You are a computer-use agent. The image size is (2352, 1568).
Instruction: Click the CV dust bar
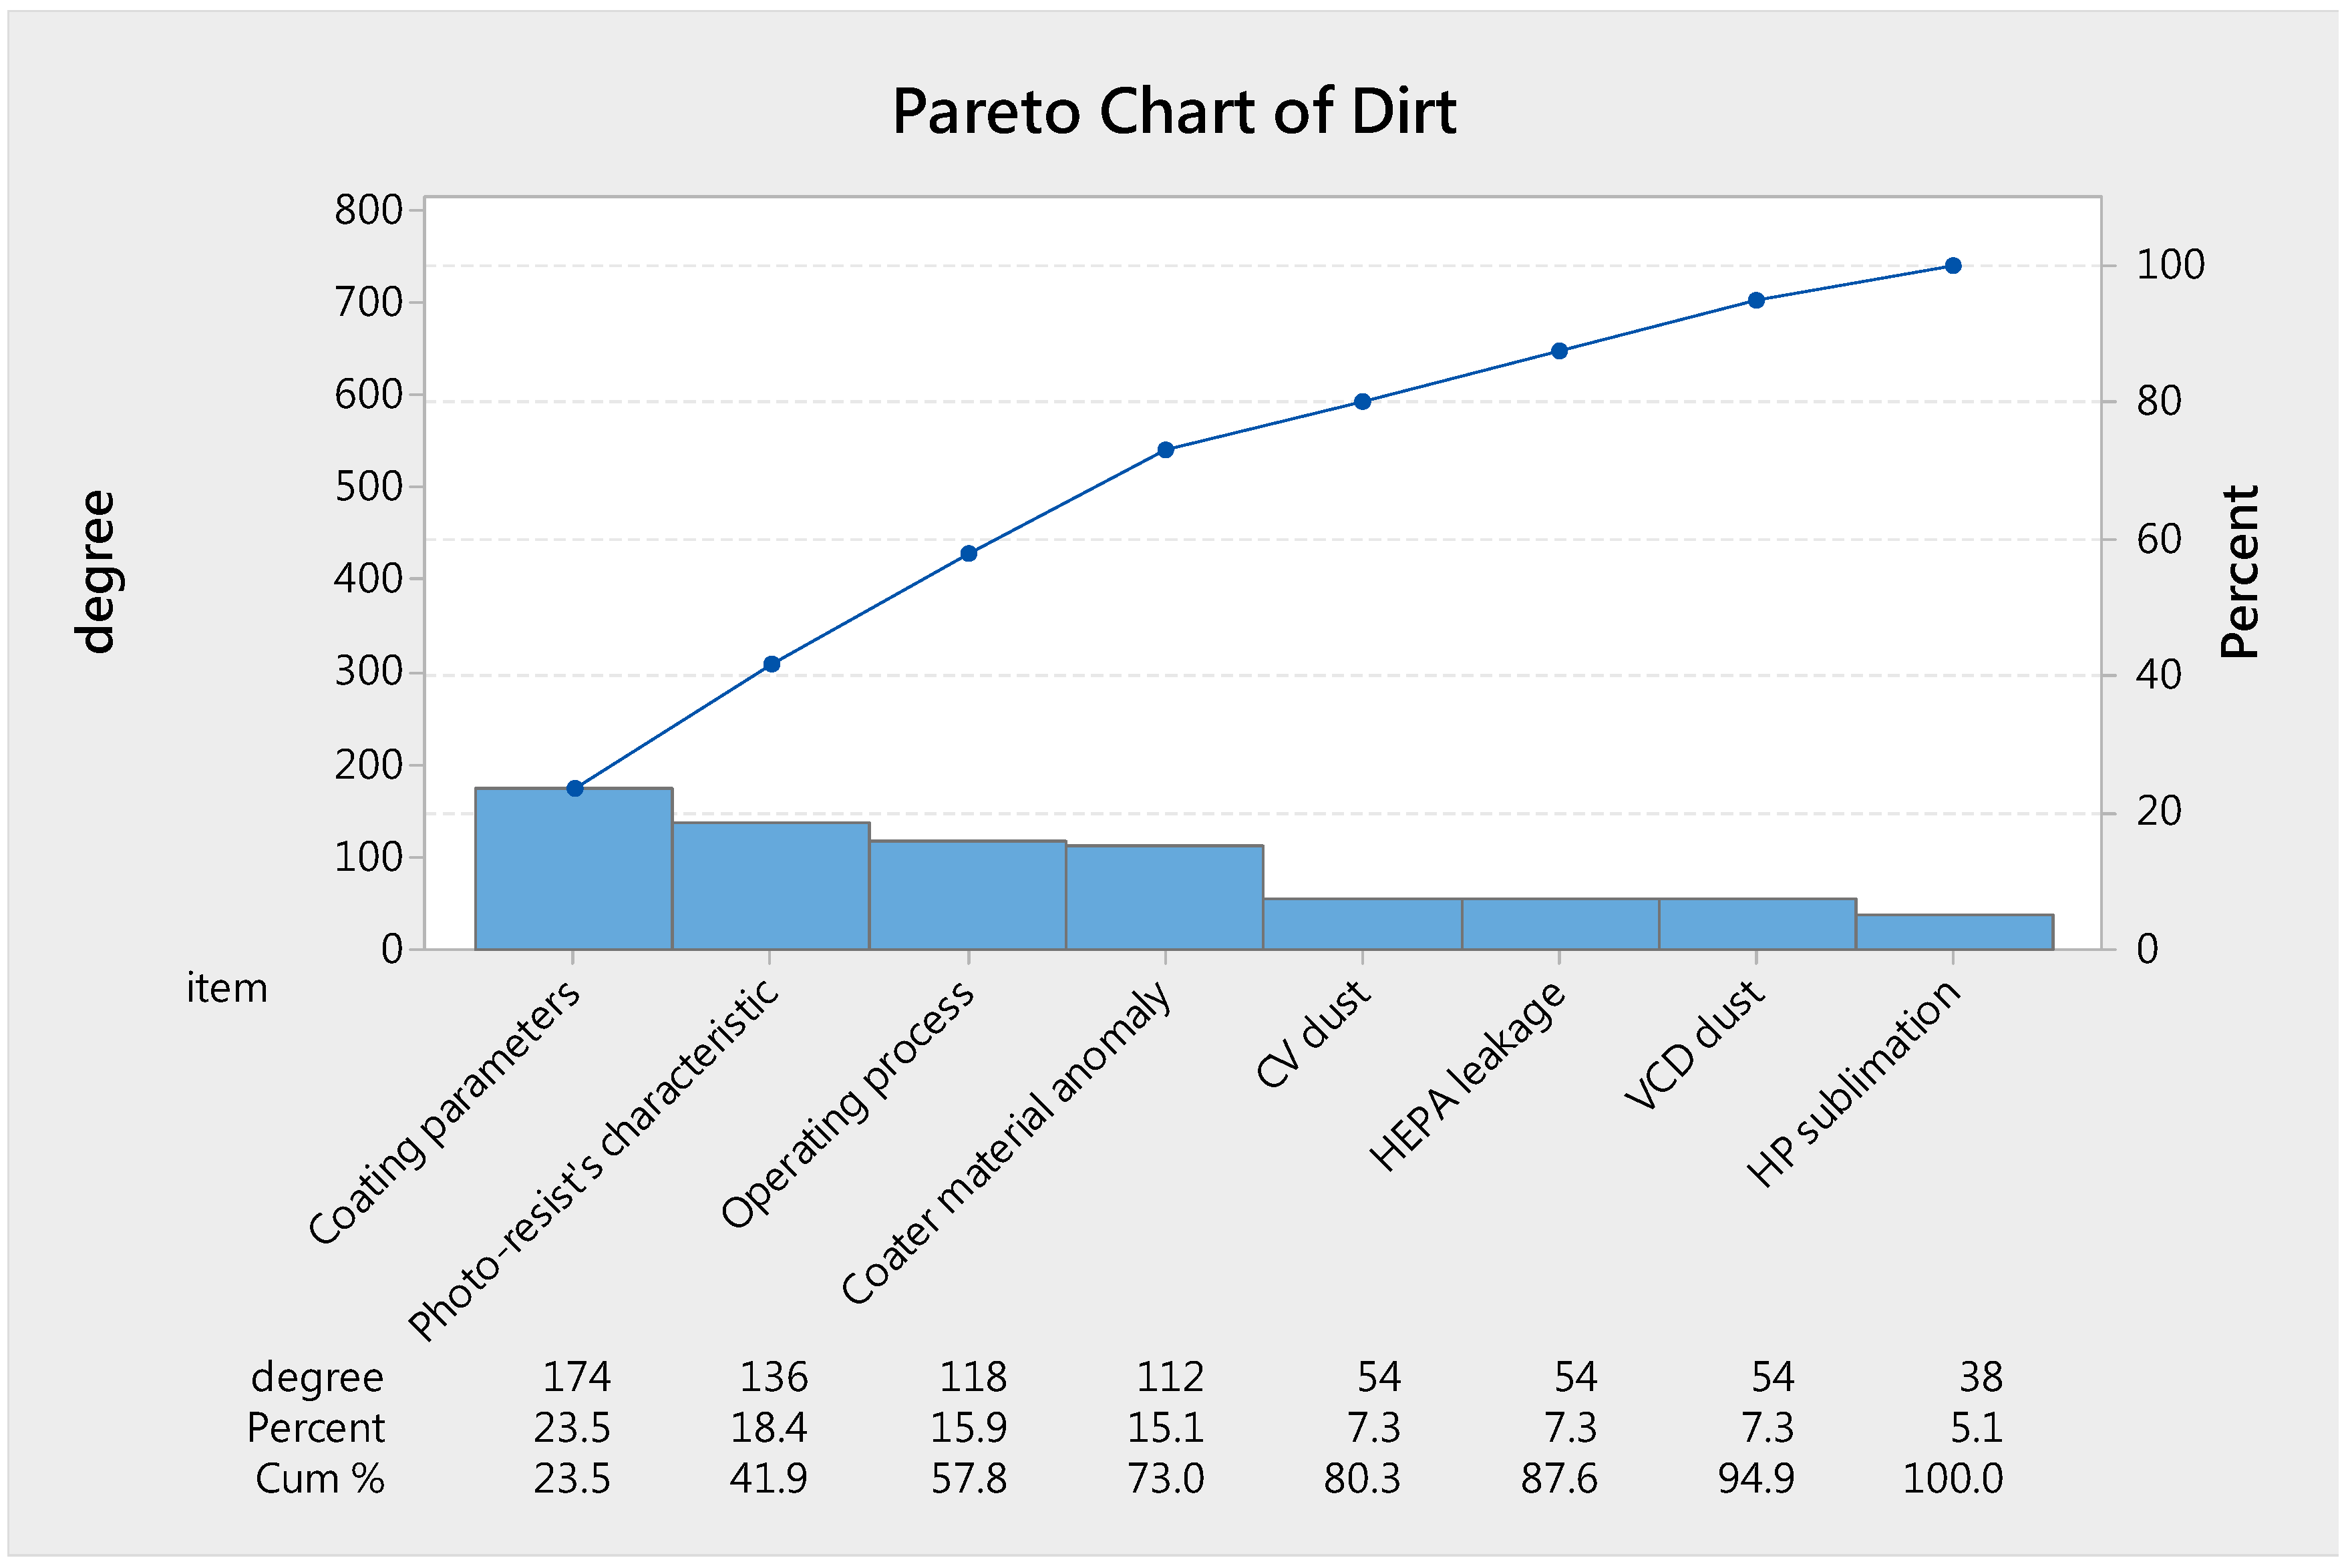[1362, 924]
